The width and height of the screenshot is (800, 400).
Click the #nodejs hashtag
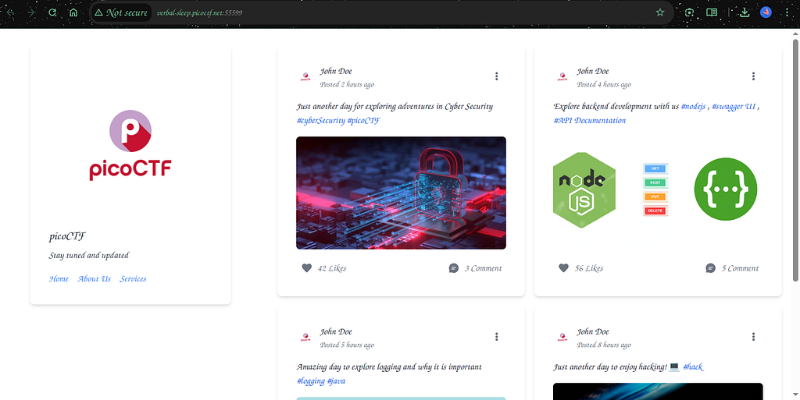tap(694, 106)
